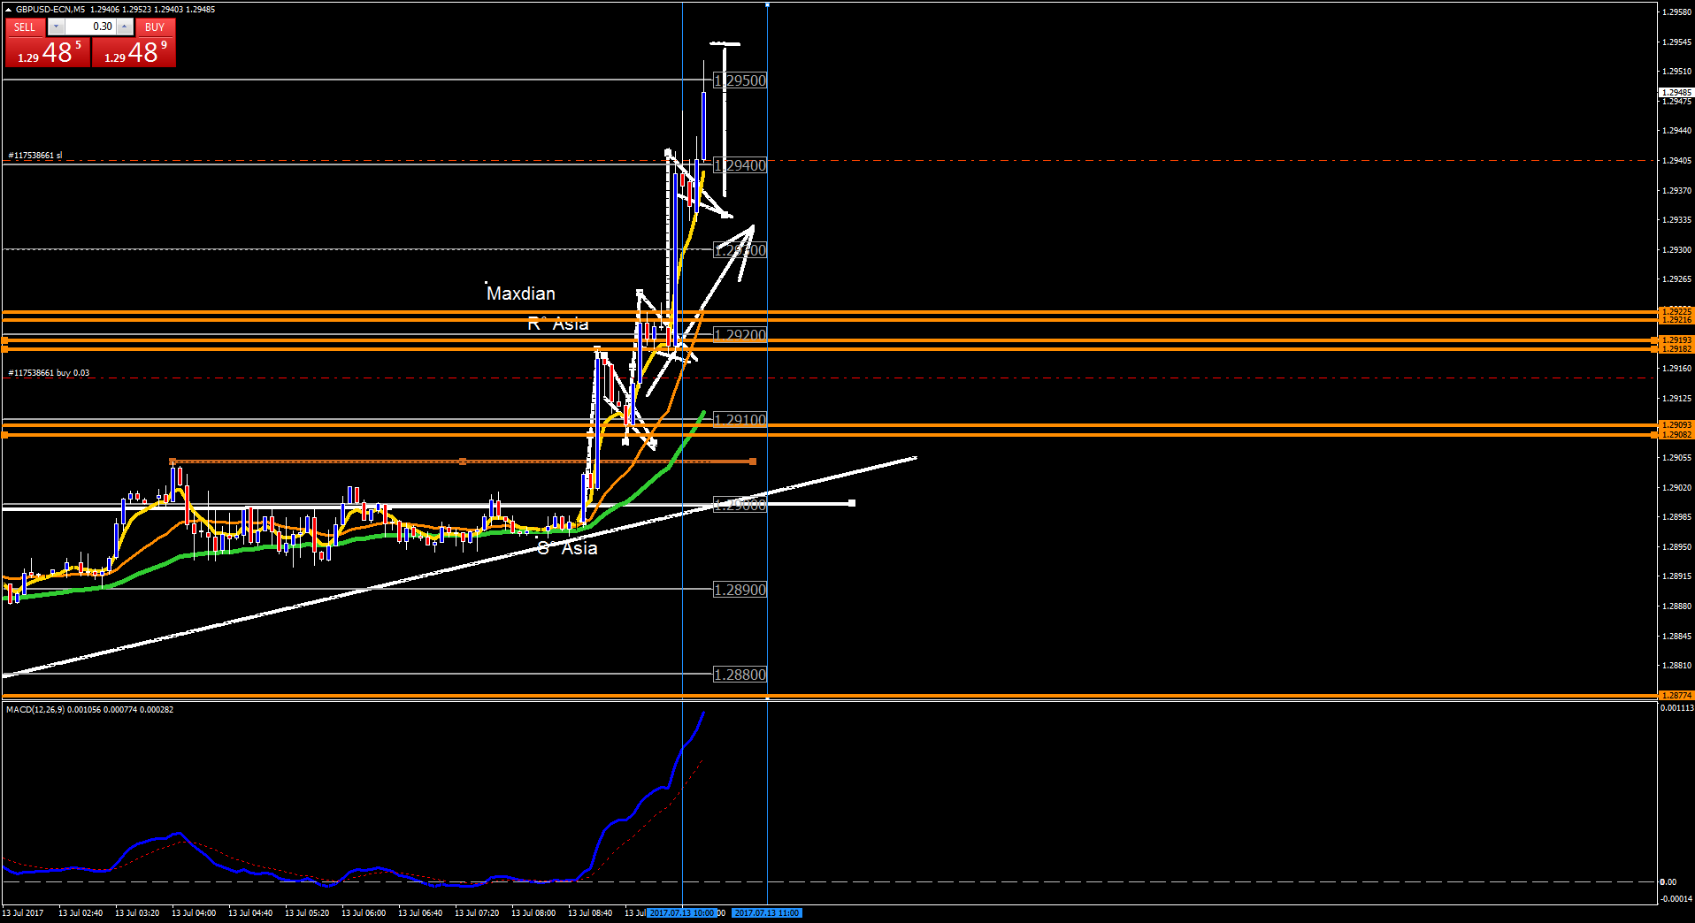
Task: Select handle at end of white horizontal line
Action: tap(852, 503)
